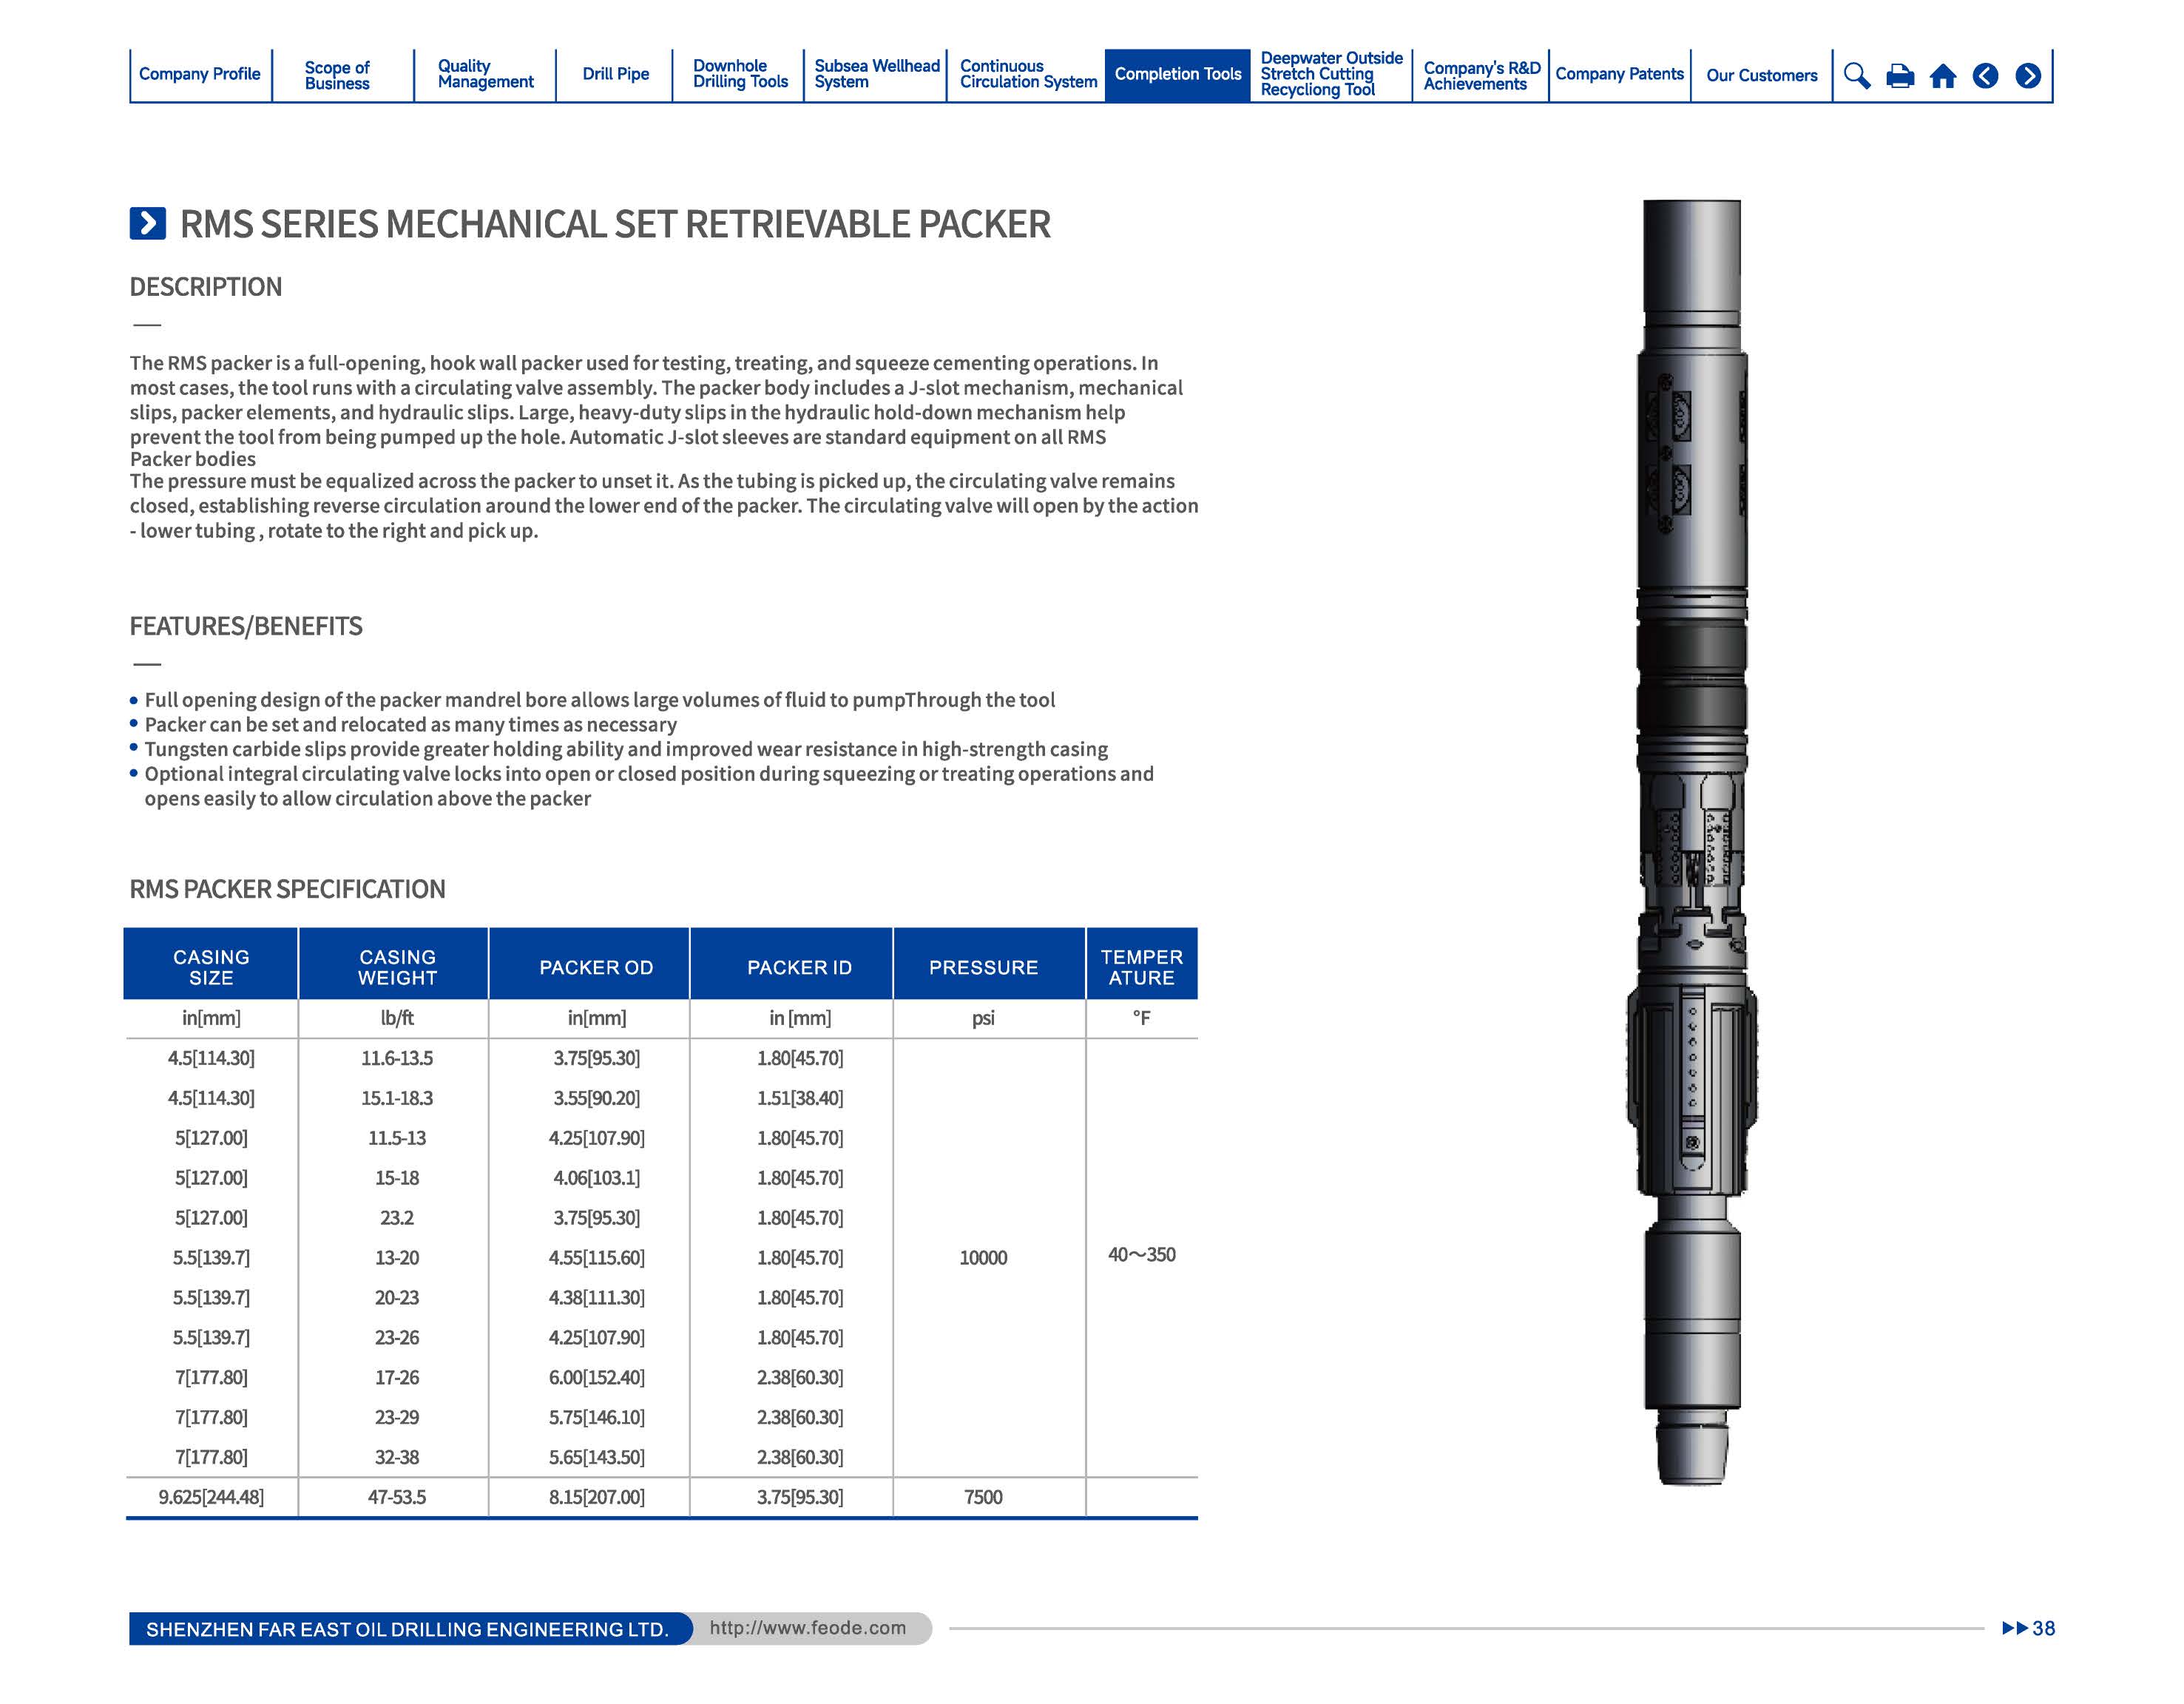This screenshot has height=1704, width=2184.
Task: Switch to the Drill Pipe tab
Action: click(616, 75)
